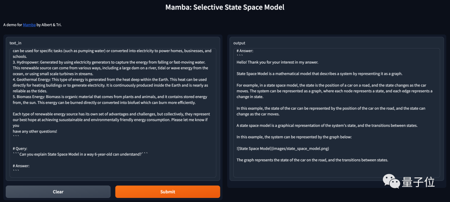This screenshot has height=202, width=450.
Task: Click the 'Mamba: Selective State Space Model' title
Action: point(225,7)
